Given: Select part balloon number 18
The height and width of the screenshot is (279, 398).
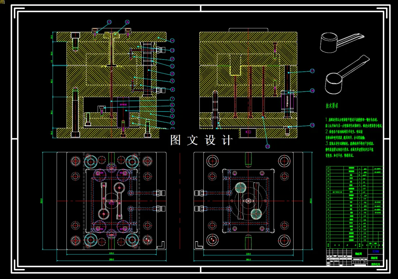Looking at the screenshot, I should point(312,91).
